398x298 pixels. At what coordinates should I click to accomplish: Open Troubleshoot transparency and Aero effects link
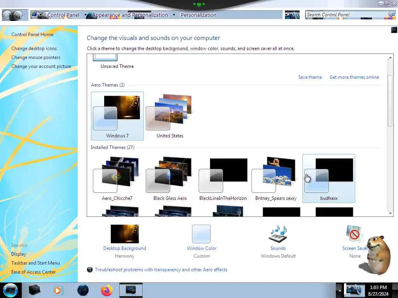point(161,270)
